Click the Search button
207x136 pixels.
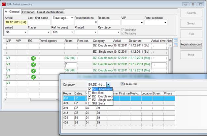pos(191,13)
